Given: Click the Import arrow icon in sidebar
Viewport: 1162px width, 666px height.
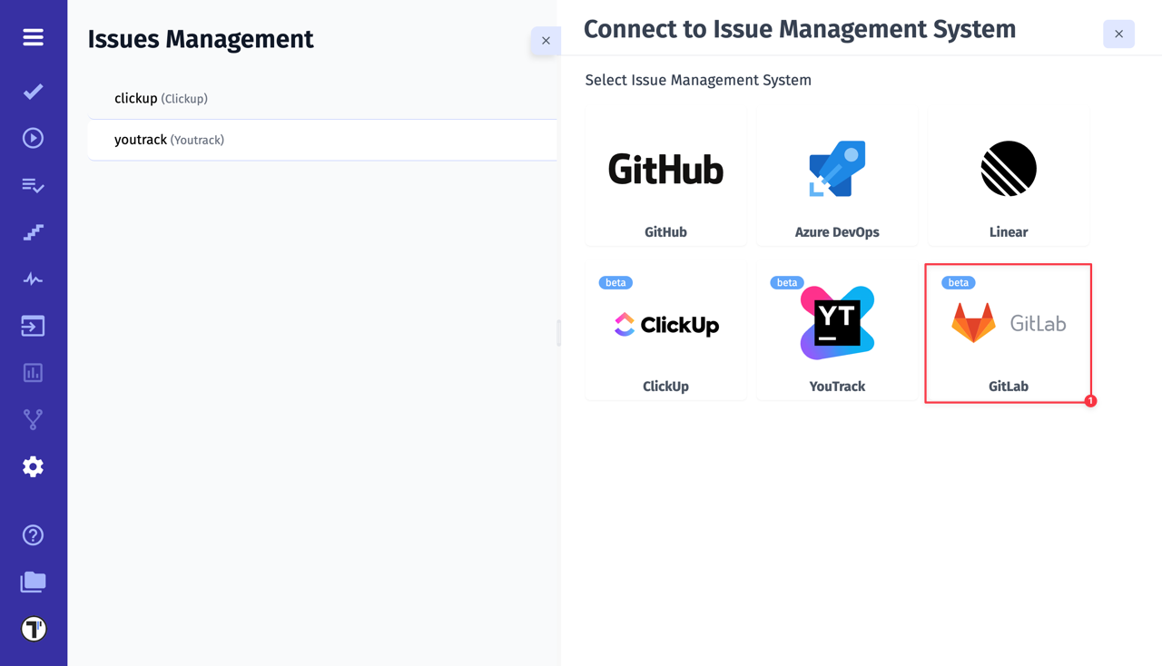Looking at the screenshot, I should tap(33, 326).
